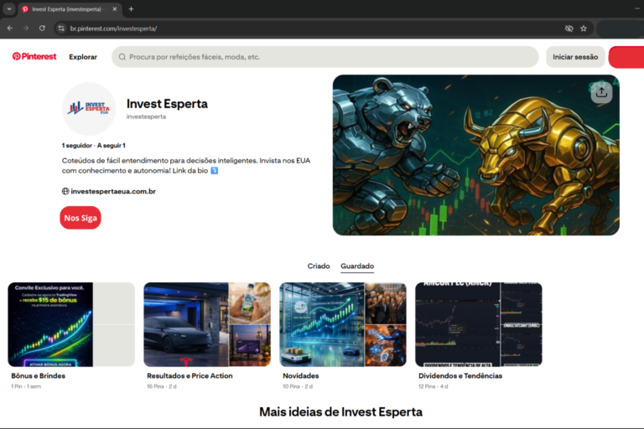Viewport: 644px width, 429px height.
Task: Click the browser forward arrow
Action: 26,28
